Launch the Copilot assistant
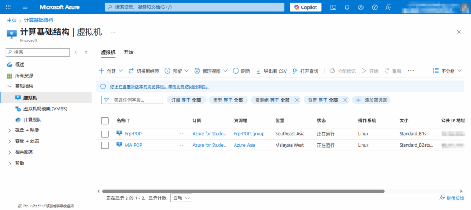The height and width of the screenshot is (210, 471). [x=305, y=7]
